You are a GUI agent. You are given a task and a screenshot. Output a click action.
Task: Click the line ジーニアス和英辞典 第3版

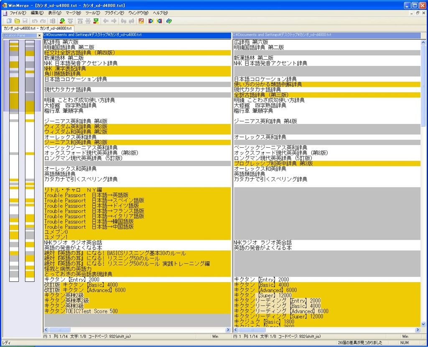tap(137, 142)
